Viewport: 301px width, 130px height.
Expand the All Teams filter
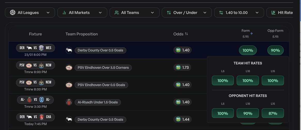click(134, 12)
